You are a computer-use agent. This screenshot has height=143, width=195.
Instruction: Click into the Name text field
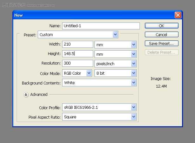[x=101, y=26]
